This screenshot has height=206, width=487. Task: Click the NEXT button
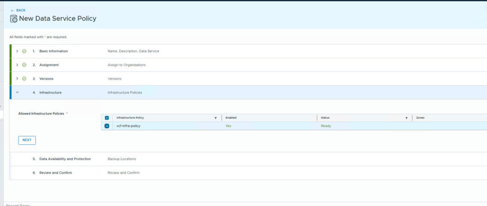click(27, 140)
